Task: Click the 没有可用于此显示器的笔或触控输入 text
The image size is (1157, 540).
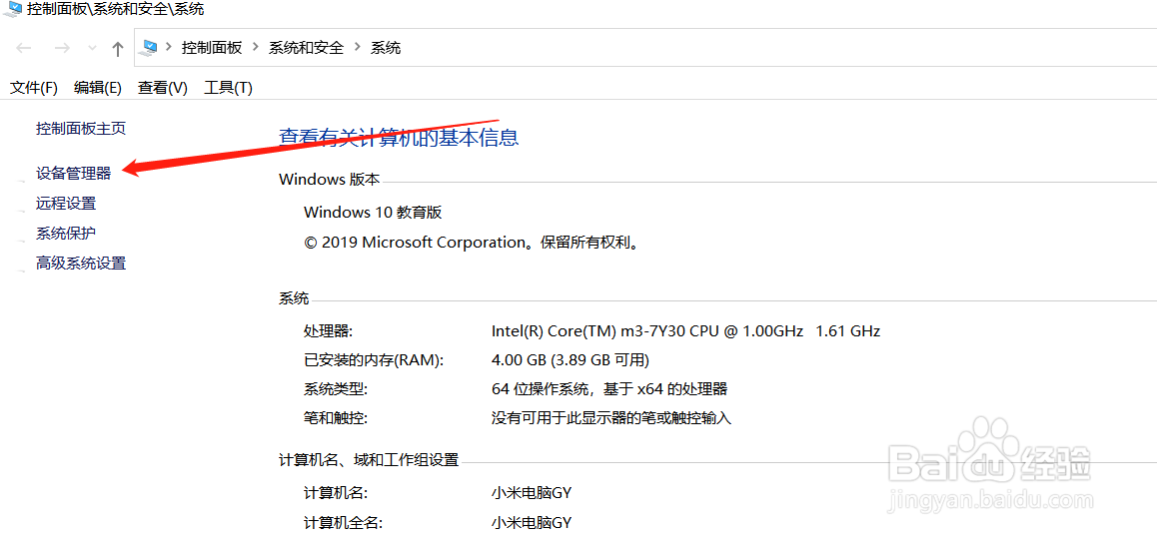Action: tap(610, 418)
